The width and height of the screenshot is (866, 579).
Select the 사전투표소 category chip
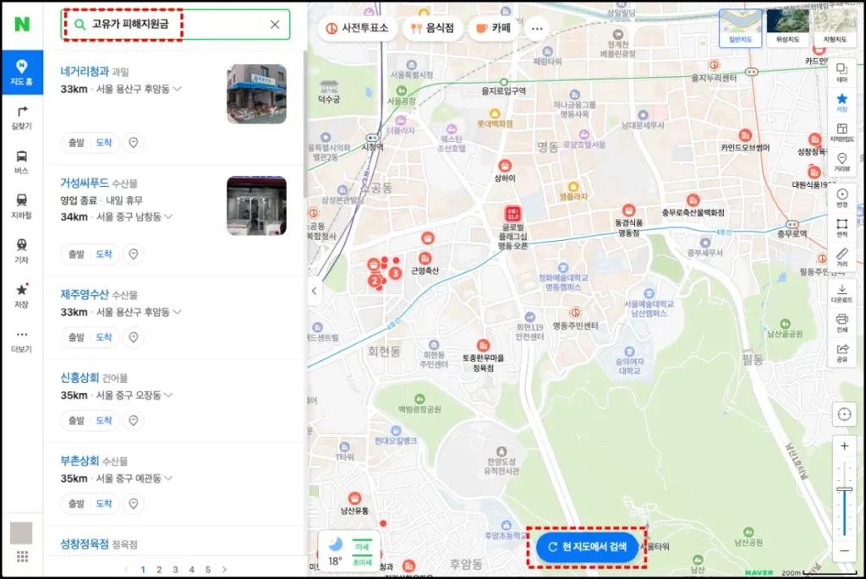tap(358, 28)
